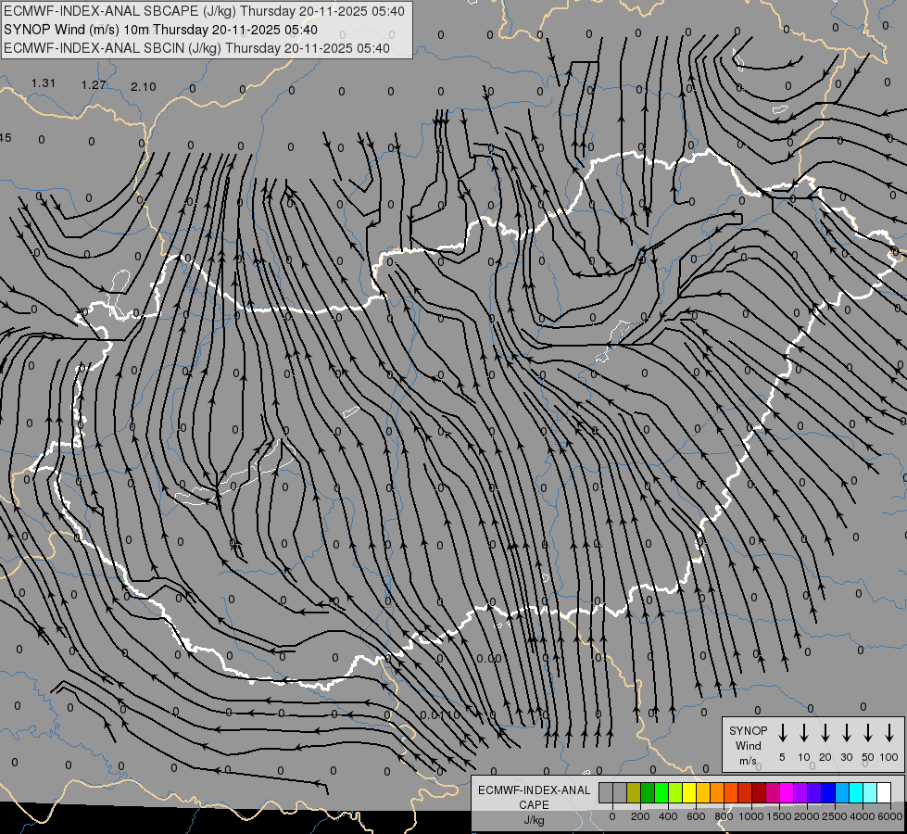
Task: Click the 1500 tick label in CAPE legend
Action: 779,816
